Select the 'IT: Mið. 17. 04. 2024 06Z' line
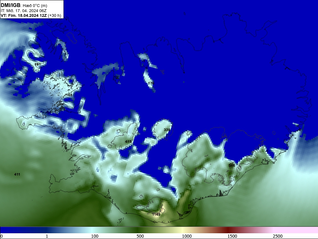The height and width of the screenshot is (239, 318). [24, 11]
